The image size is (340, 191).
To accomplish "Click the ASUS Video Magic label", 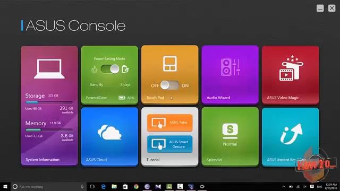I will 283,98.
